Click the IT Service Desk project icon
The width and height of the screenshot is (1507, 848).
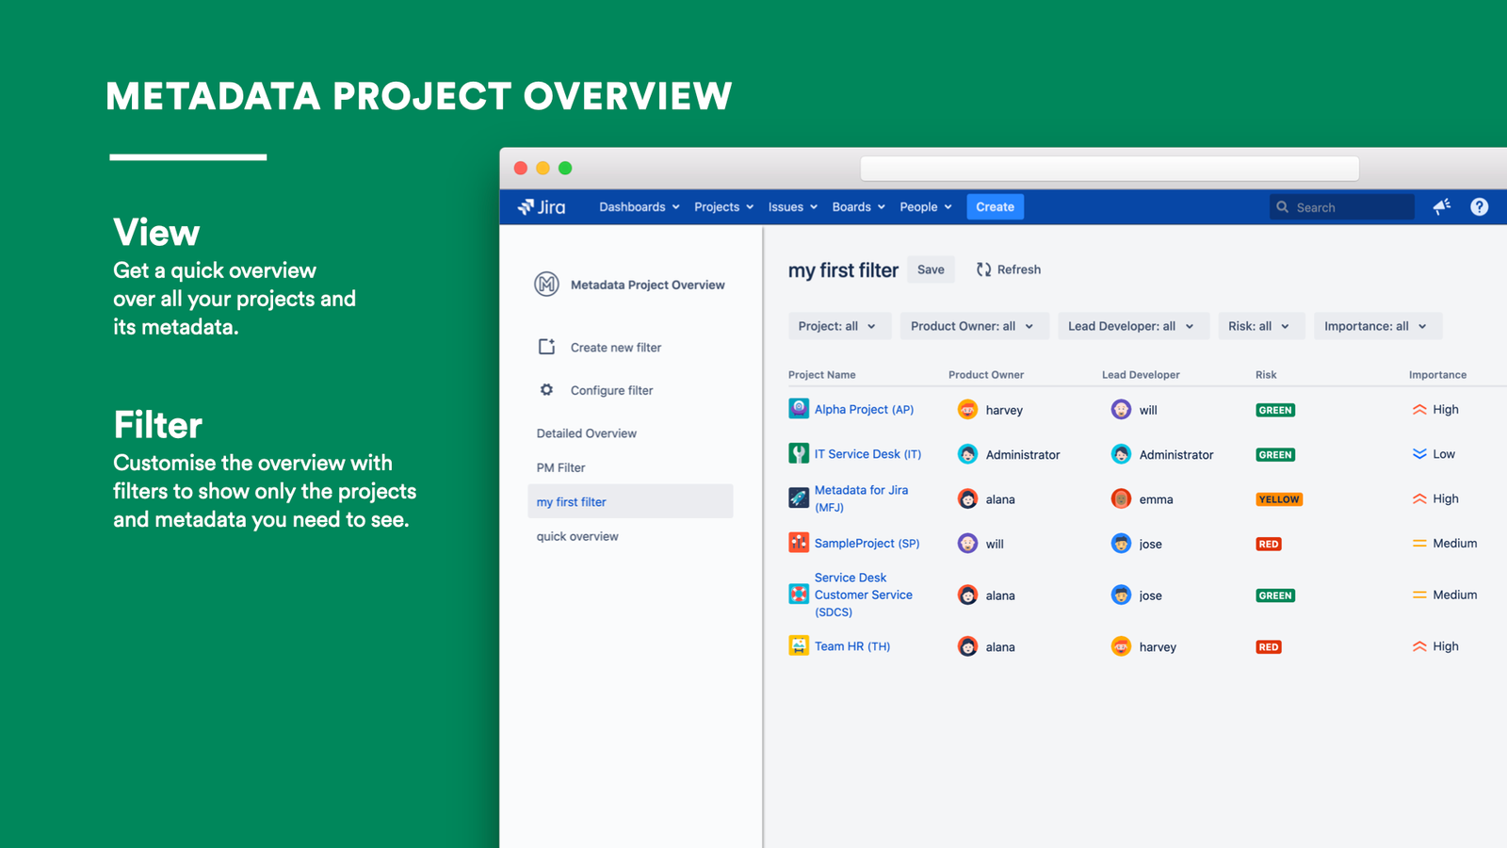coord(799,453)
